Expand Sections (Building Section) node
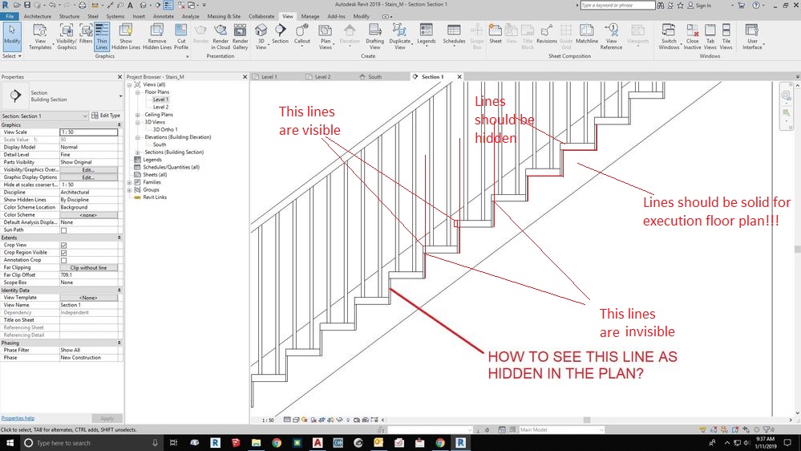This screenshot has height=451, width=801. 137,152
